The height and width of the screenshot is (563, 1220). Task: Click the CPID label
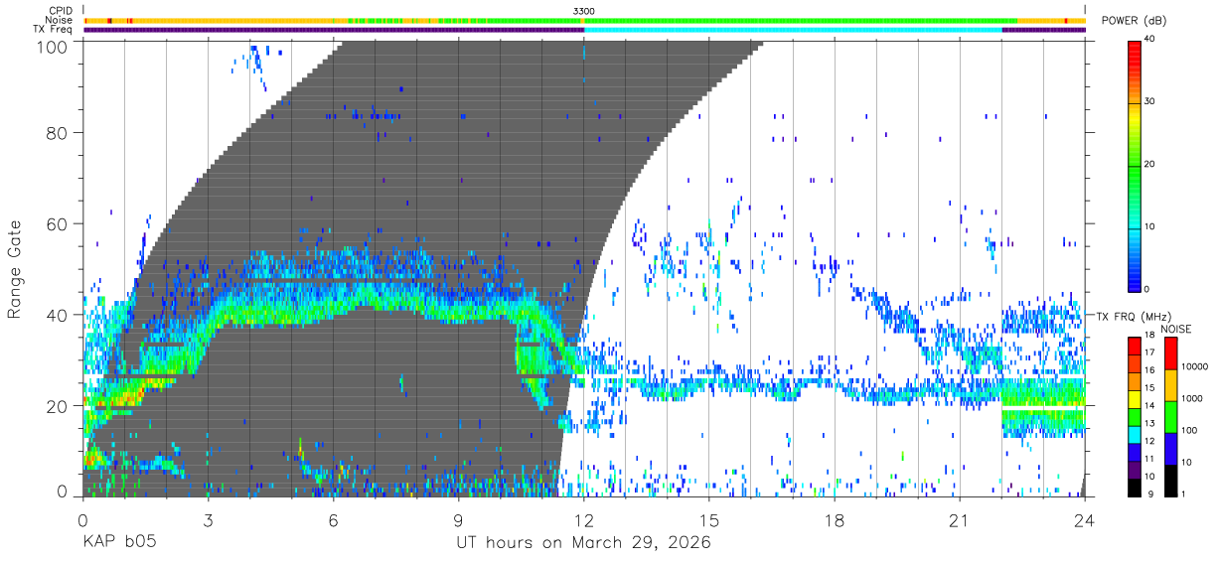[61, 10]
